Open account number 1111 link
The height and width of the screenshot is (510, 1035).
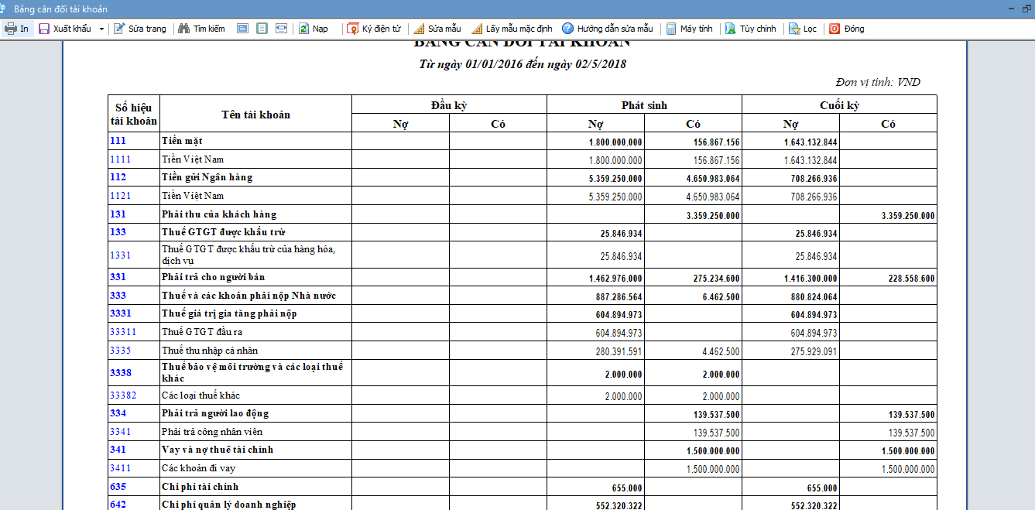pos(120,159)
